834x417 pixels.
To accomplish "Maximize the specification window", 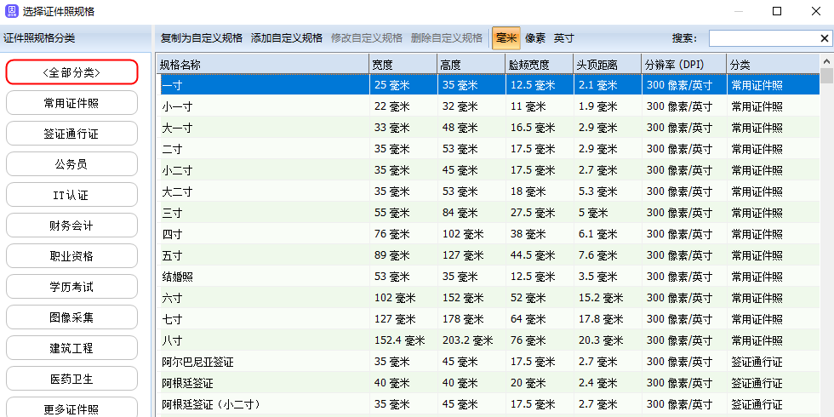I will tap(776, 11).
